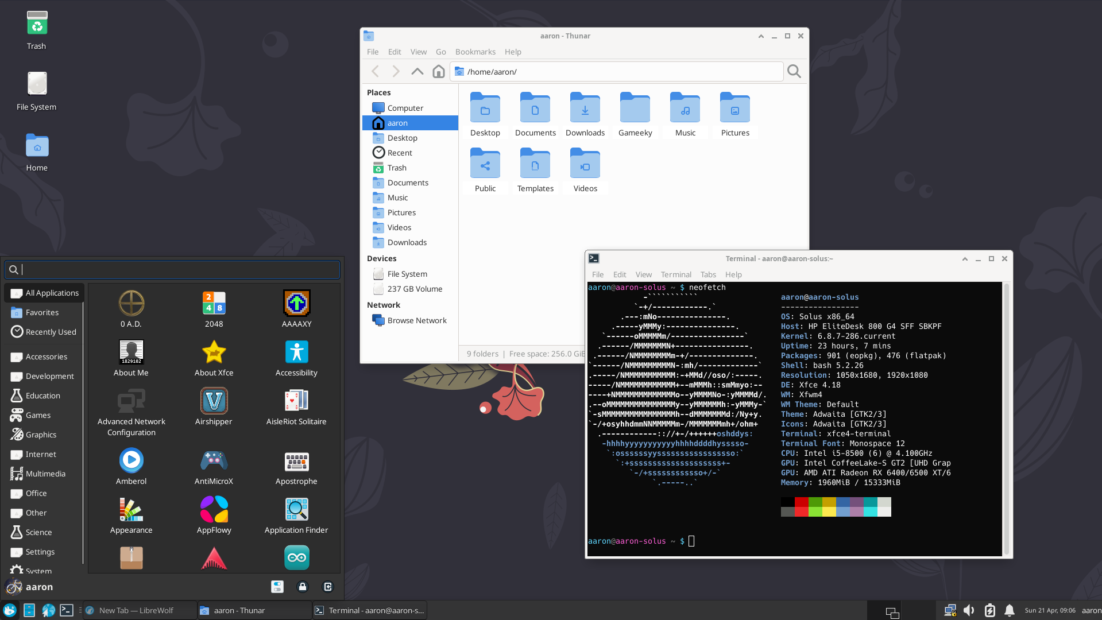Open Public folder in Thunar

tap(485, 170)
